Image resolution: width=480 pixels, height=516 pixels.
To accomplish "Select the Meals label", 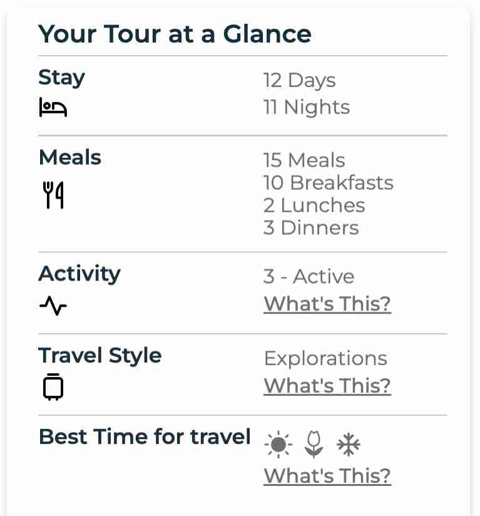I will coord(70,157).
